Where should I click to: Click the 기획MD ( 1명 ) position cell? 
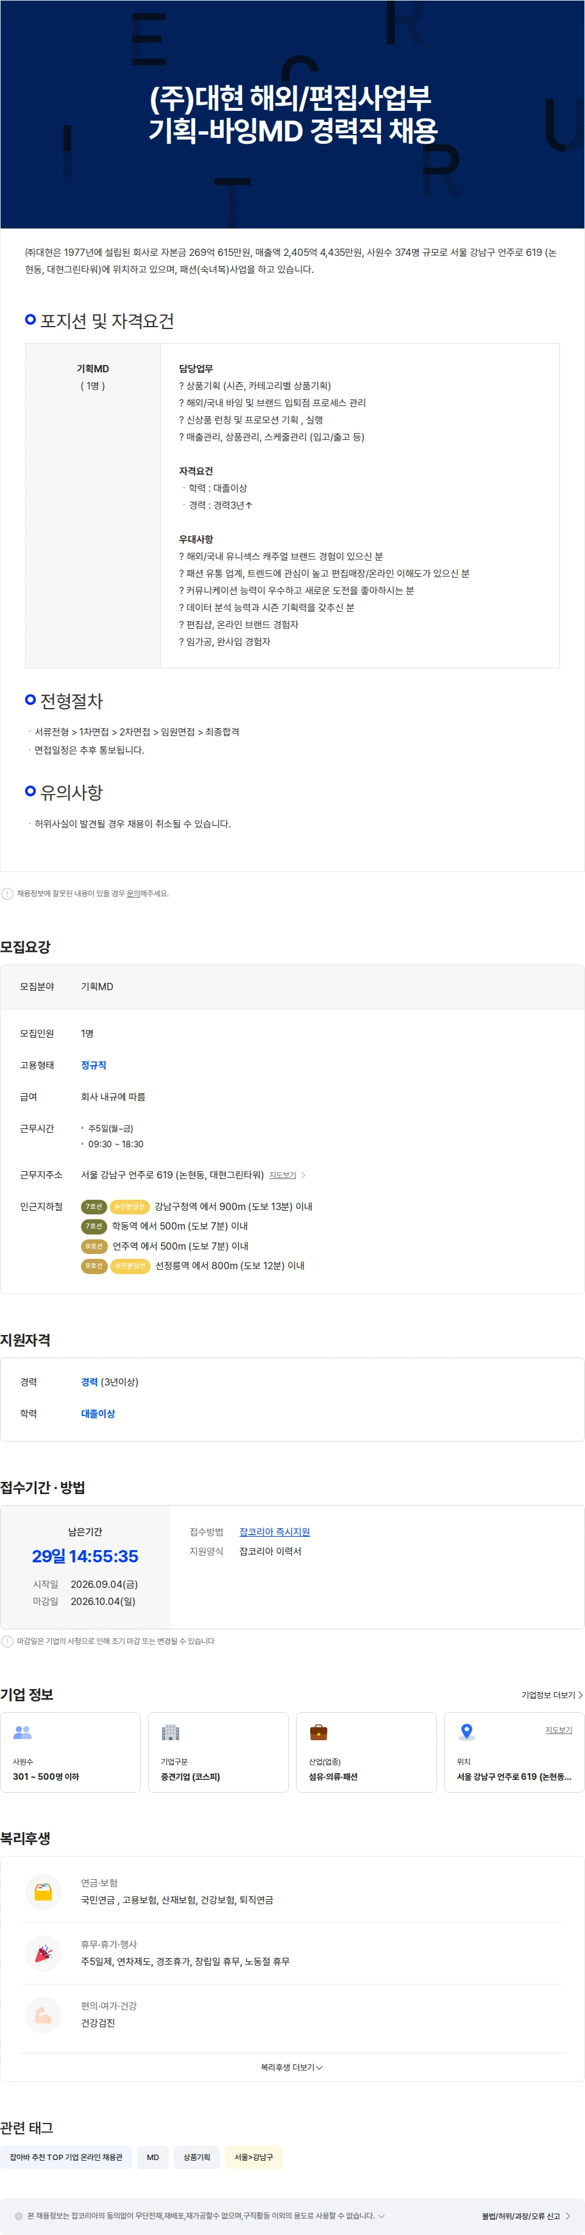click(93, 505)
